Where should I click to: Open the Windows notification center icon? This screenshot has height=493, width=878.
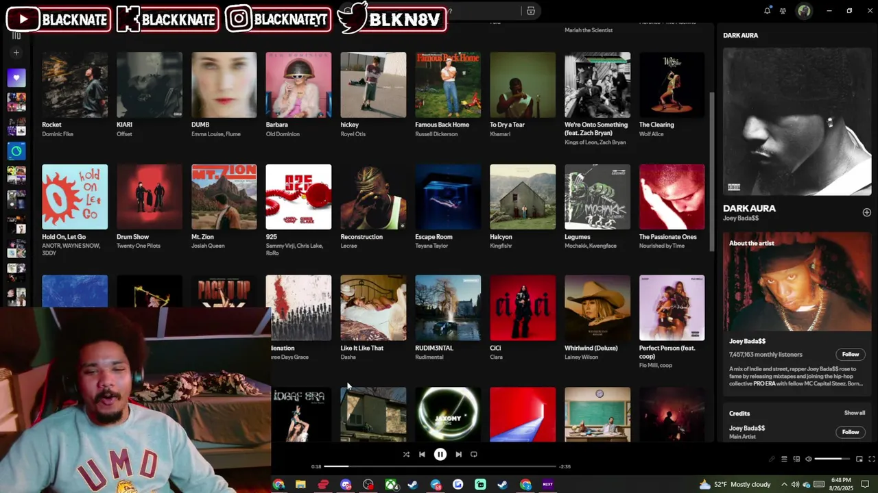point(865,484)
